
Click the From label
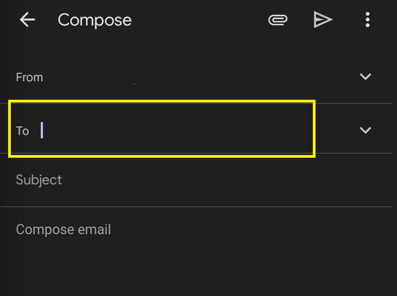pyautogui.click(x=29, y=78)
